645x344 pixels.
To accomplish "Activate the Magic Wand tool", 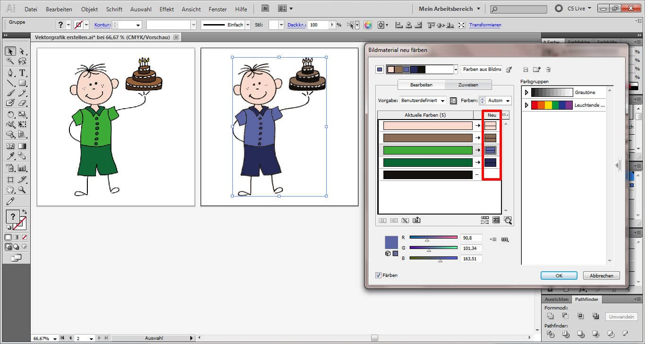I will pyautogui.click(x=10, y=60).
